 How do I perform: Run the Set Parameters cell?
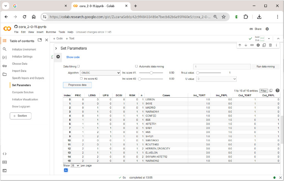[x=58, y=57]
